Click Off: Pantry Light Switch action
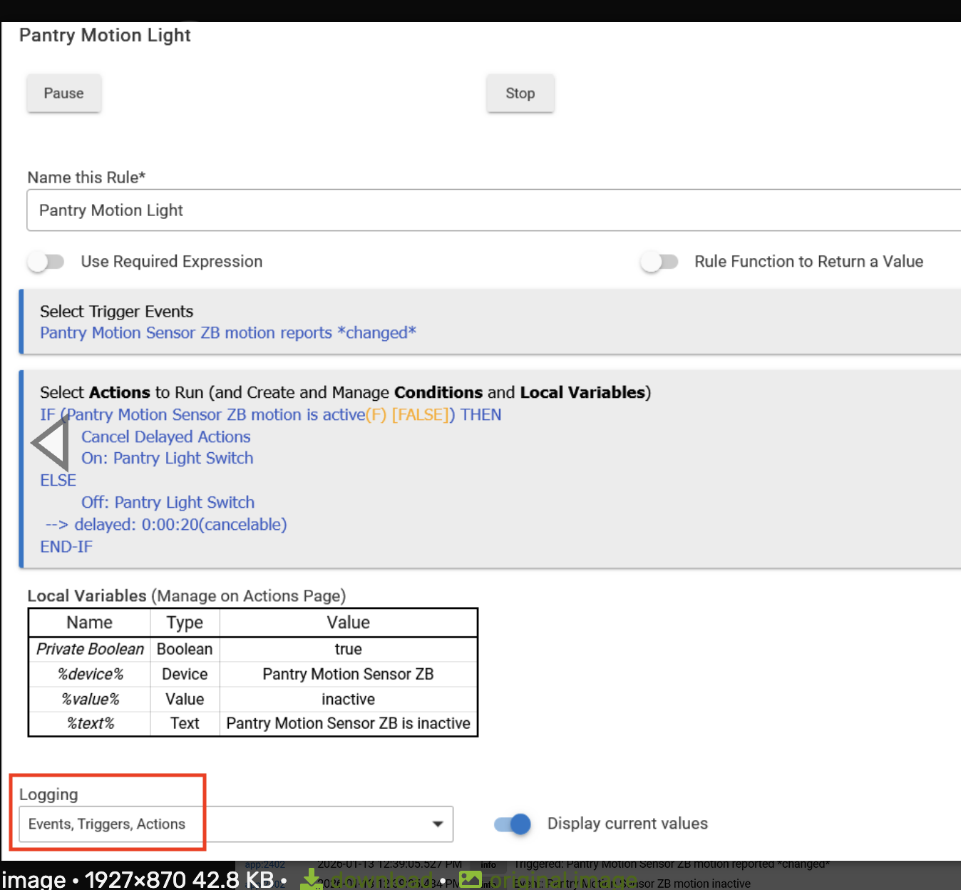This screenshot has height=890, width=961. click(x=168, y=503)
